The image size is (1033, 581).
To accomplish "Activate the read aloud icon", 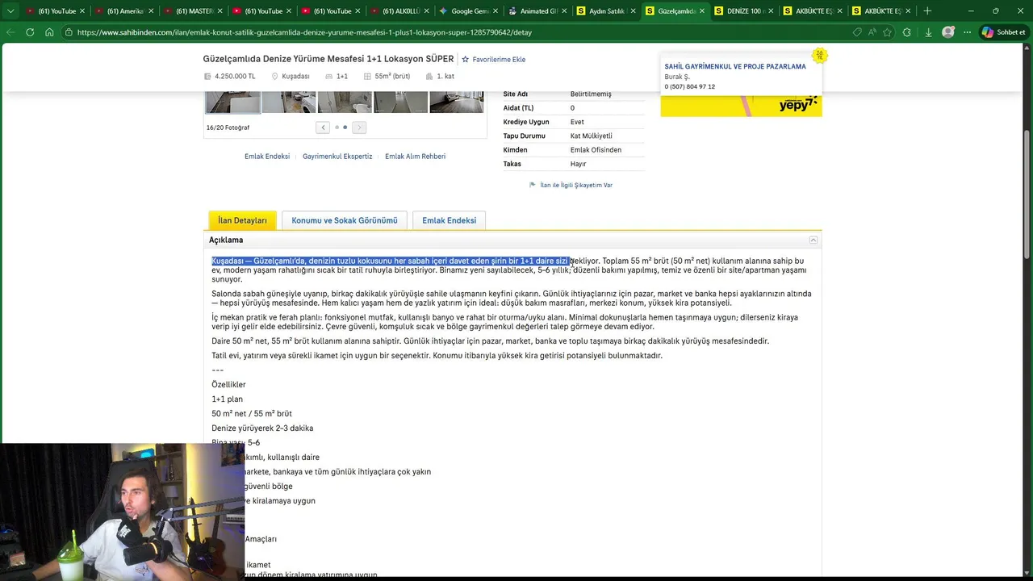I will tap(872, 32).
